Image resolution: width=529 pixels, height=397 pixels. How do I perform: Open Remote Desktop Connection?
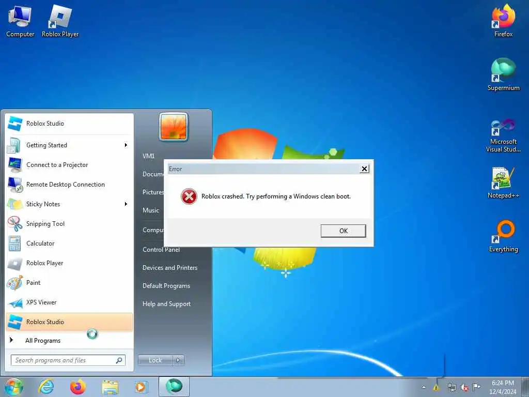tap(70, 185)
